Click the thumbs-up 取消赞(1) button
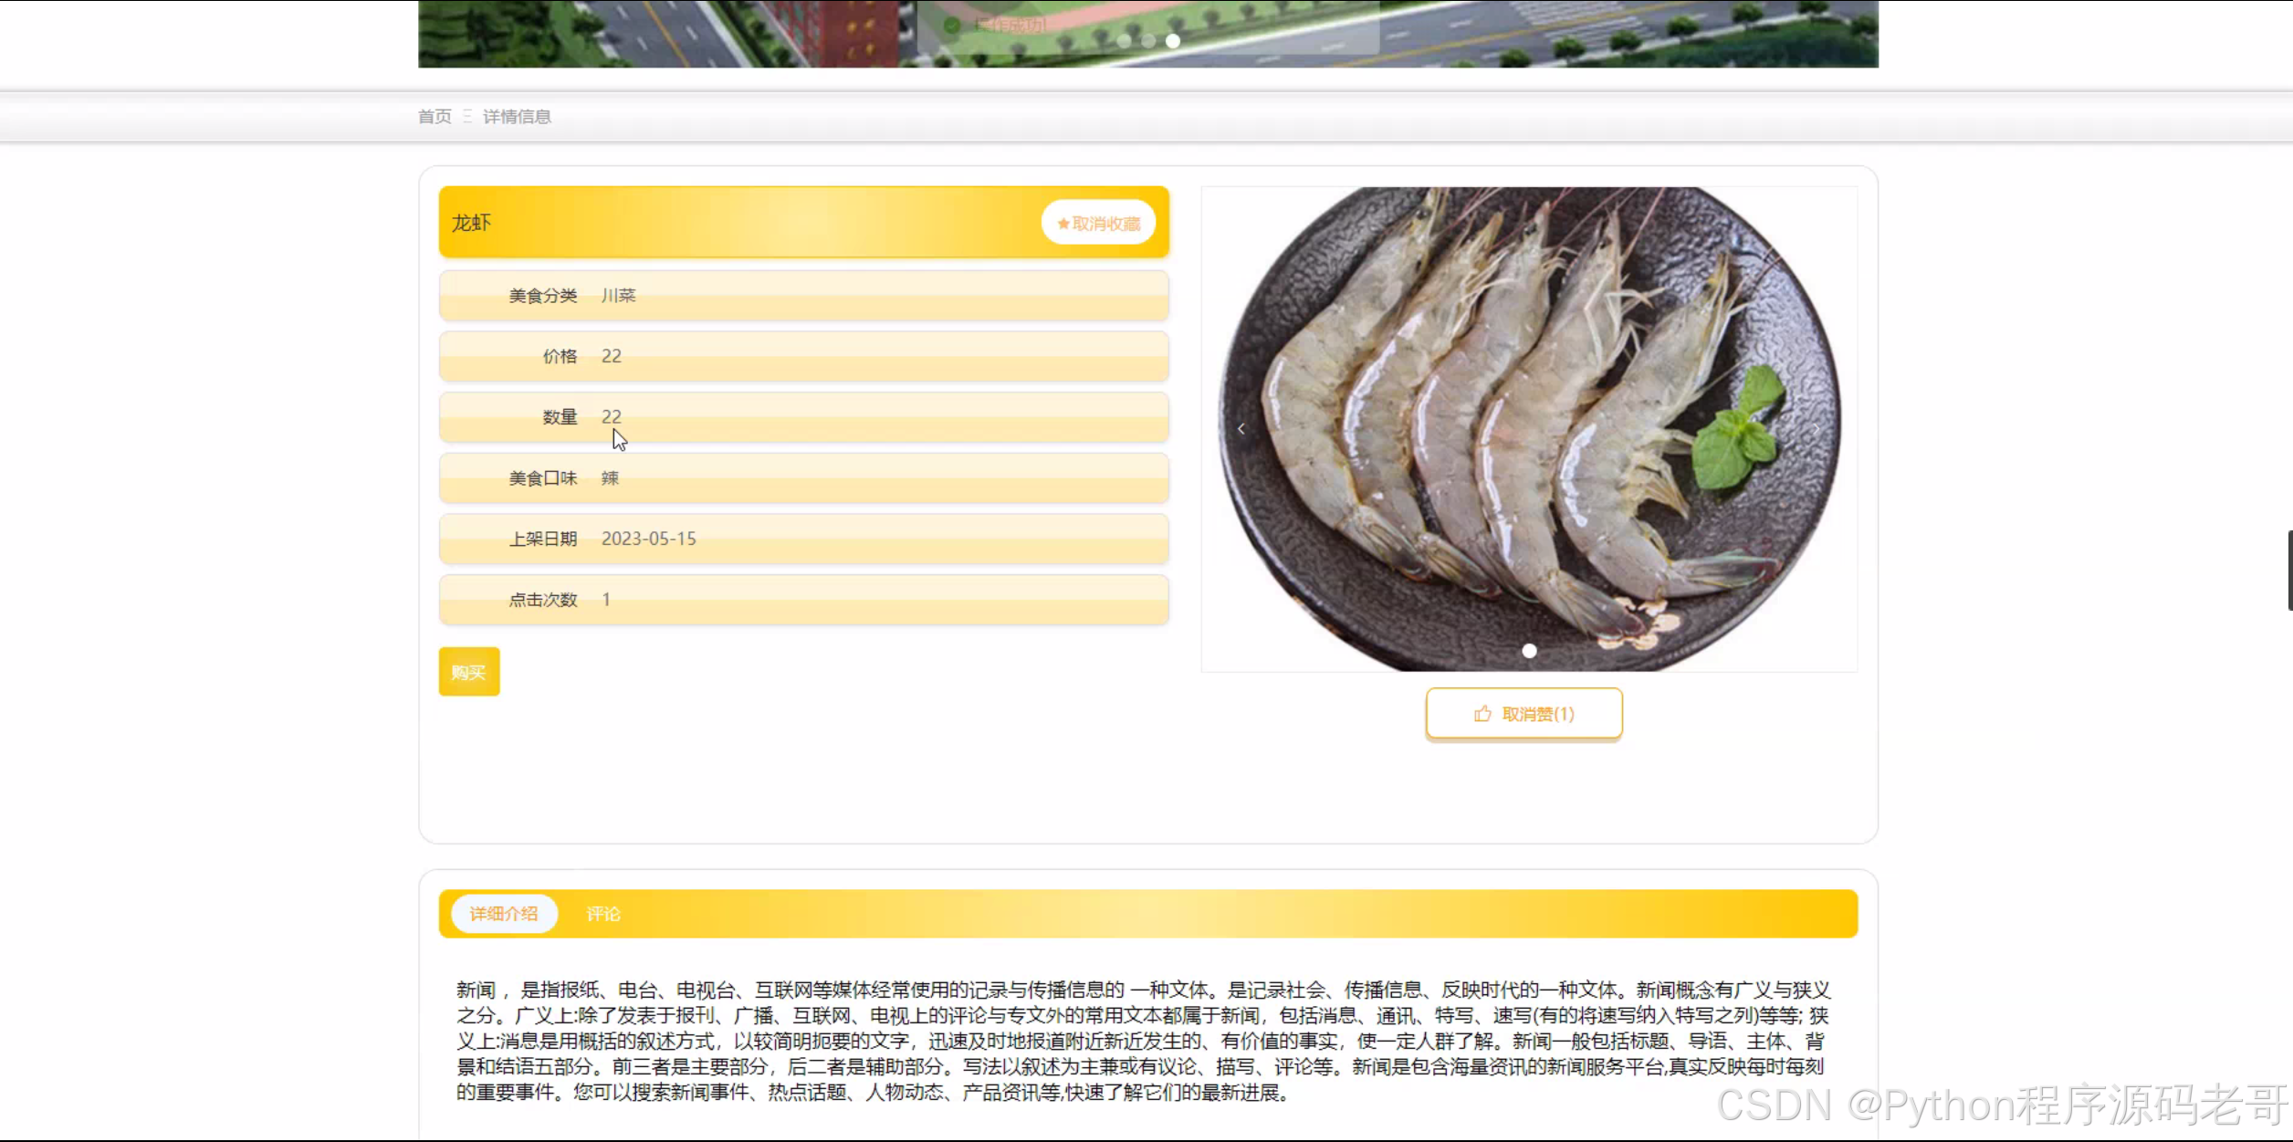The height and width of the screenshot is (1142, 2293). (x=1523, y=714)
